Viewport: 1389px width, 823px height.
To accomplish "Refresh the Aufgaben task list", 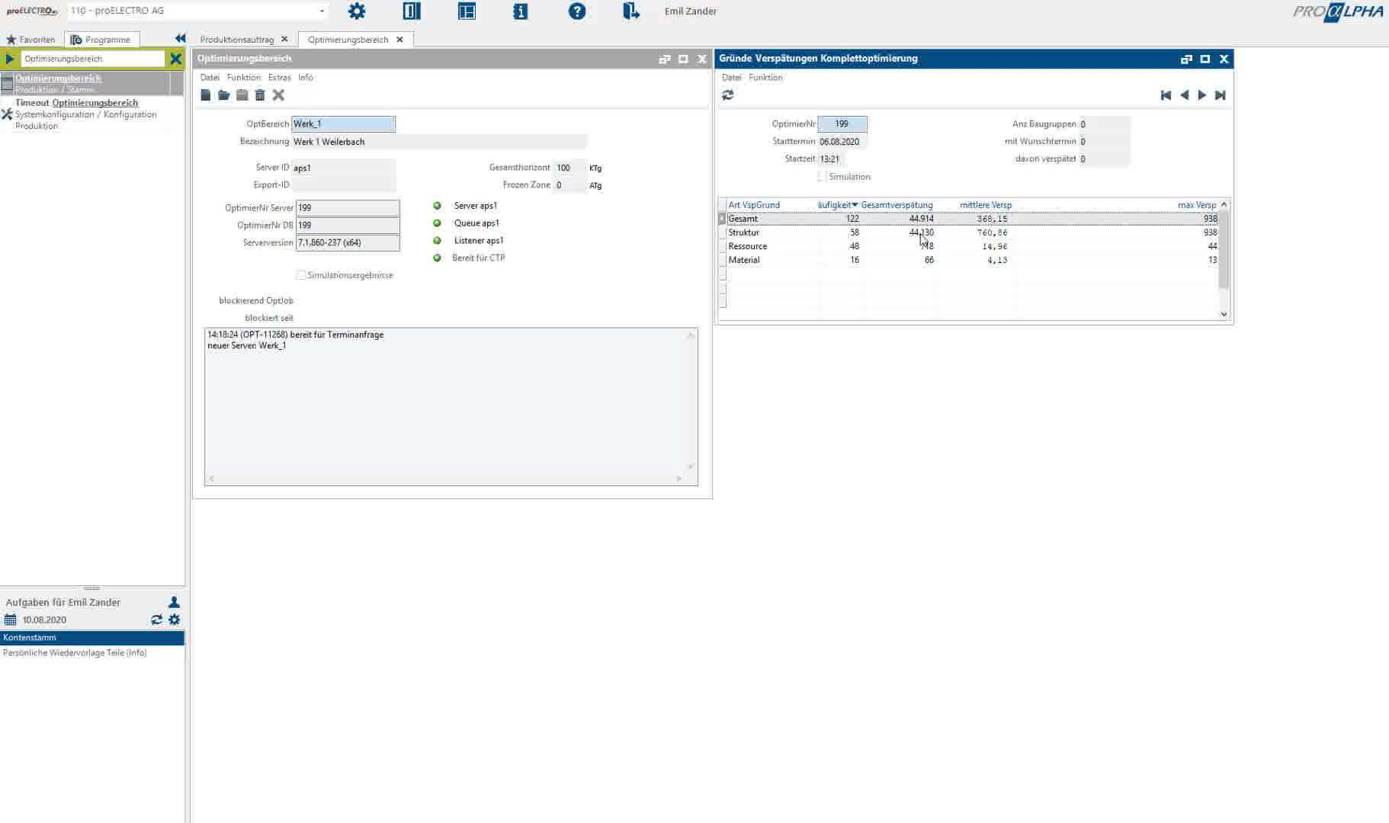I will 156,620.
